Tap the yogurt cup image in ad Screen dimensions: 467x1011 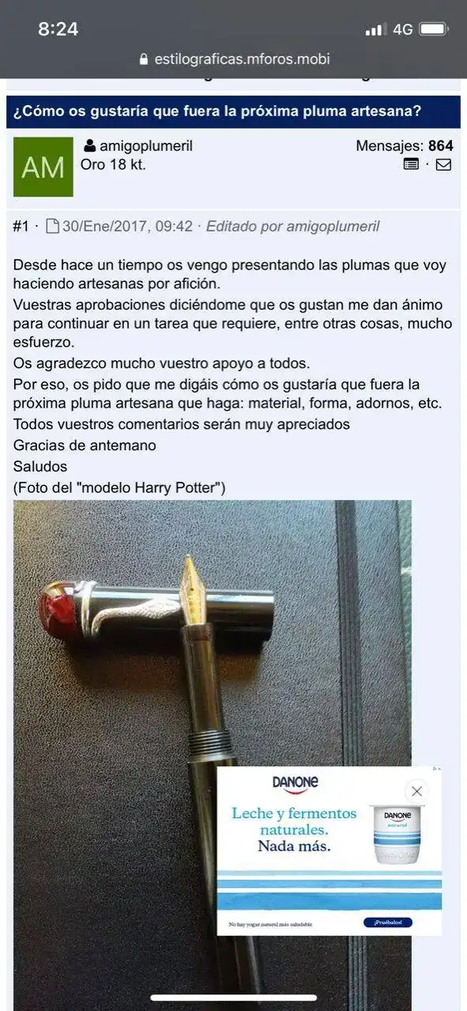point(397,834)
